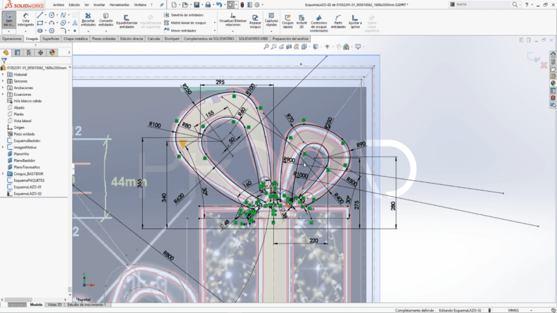Click Zoom to fit in view toolbar
557x313 pixels.
[266, 47]
